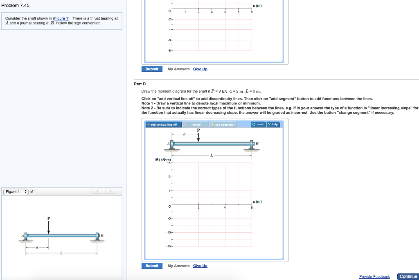
Task: Give up on the upper diagram part
Action: tap(200, 69)
